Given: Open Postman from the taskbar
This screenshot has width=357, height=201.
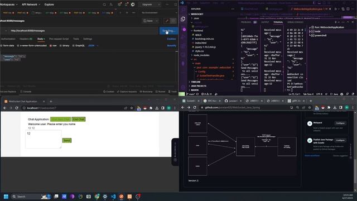Looking at the screenshot, I should point(122,197).
